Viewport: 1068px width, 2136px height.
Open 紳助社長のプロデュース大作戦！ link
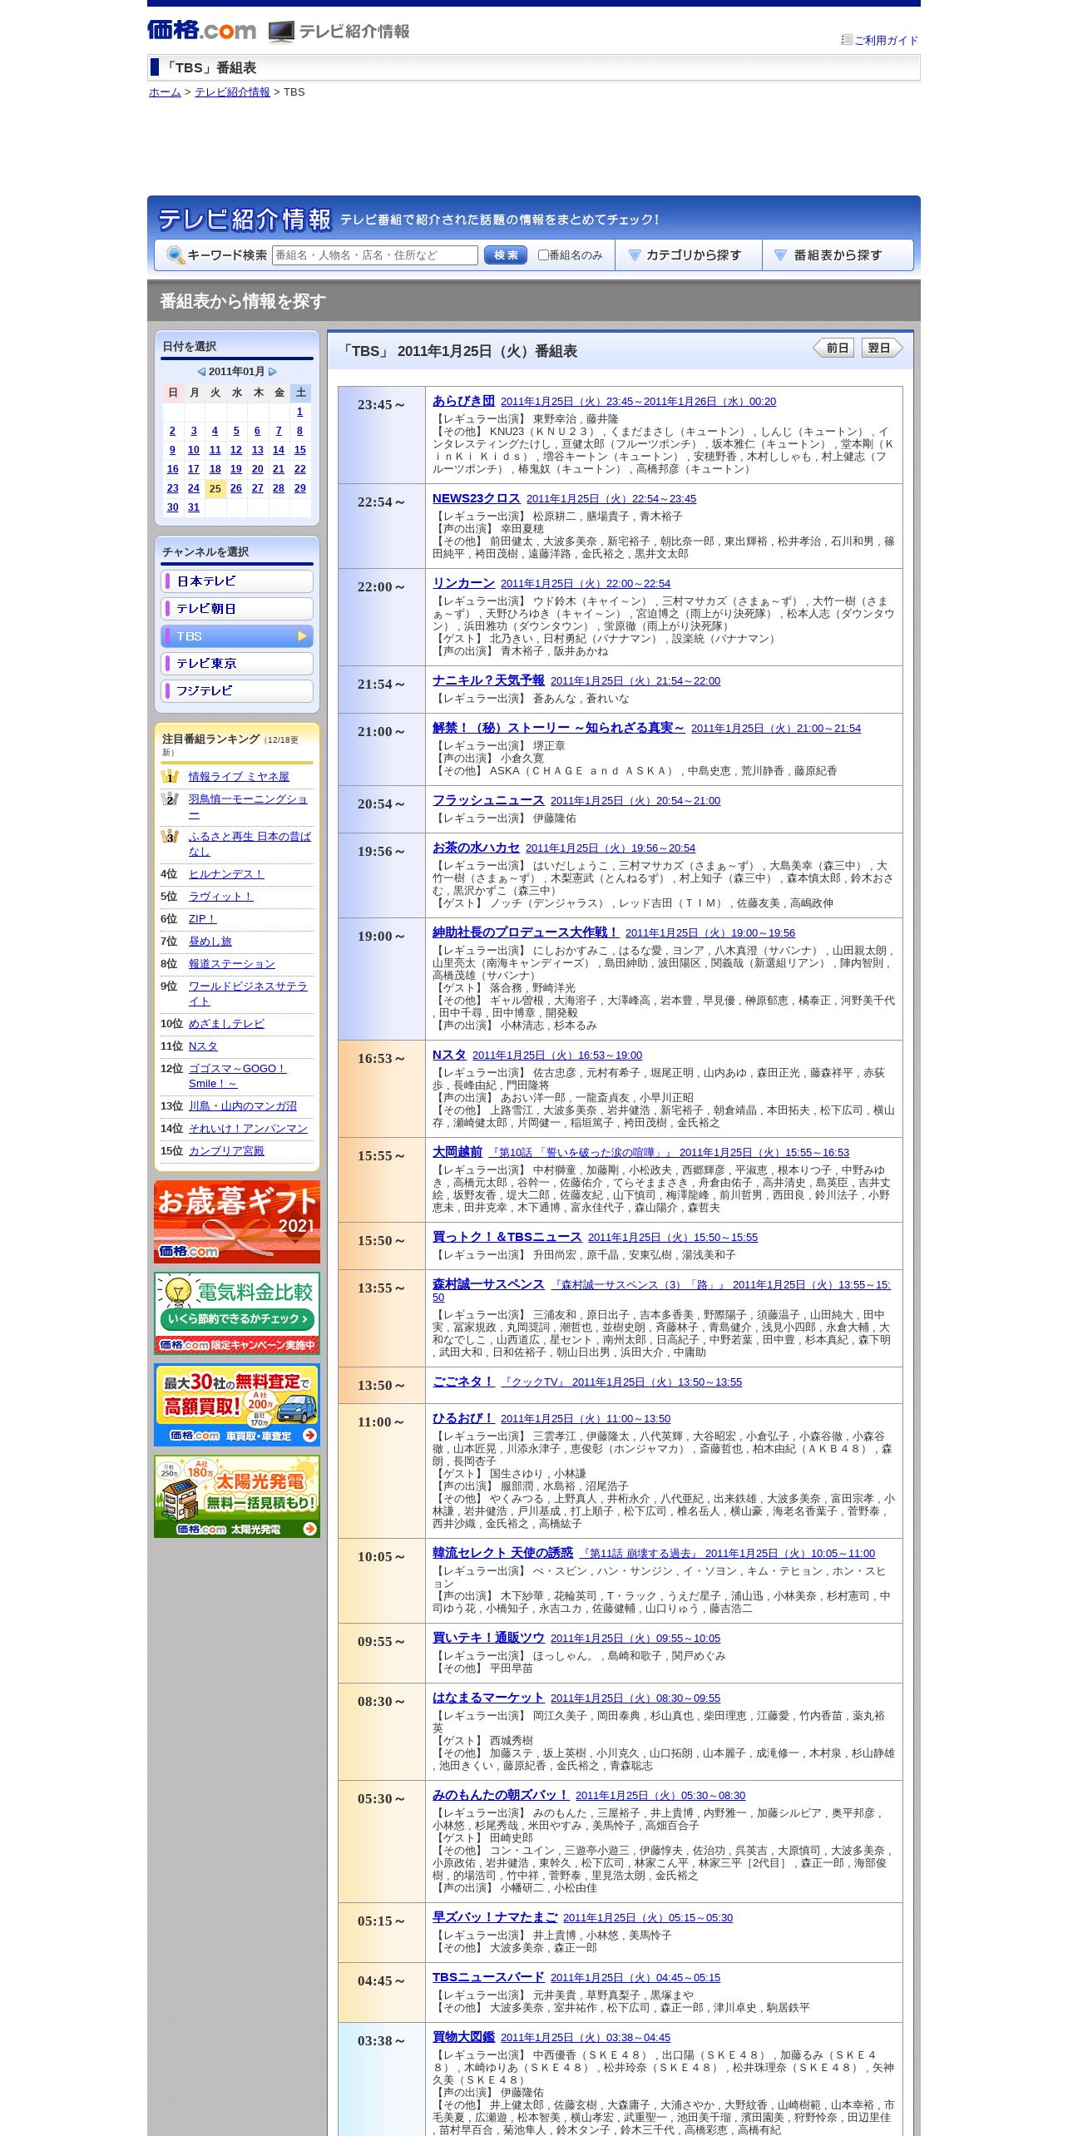(526, 932)
